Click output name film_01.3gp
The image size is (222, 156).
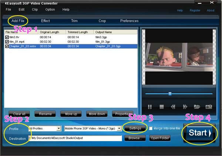point(102,42)
